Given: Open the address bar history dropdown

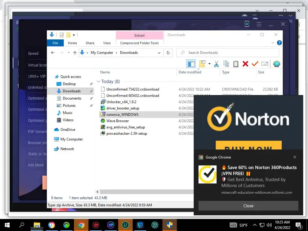Looking at the screenshot, I should 159,53.
